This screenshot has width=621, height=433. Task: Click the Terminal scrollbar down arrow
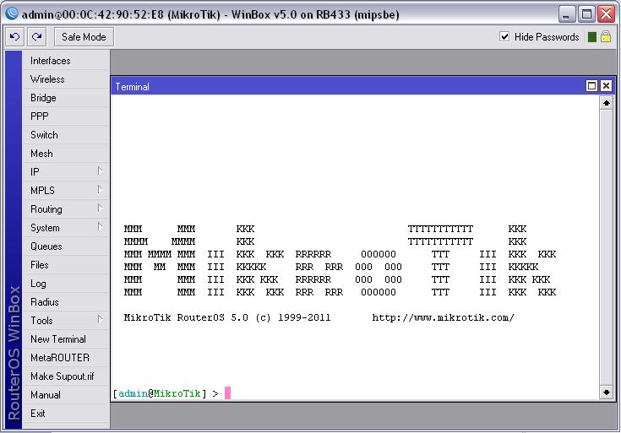pos(607,392)
